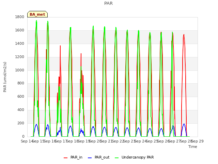Image resolution: width=218 pixels, height=164 pixels.
Task: Click the green Undercanopy PAR legend swatch
Action: point(117,158)
